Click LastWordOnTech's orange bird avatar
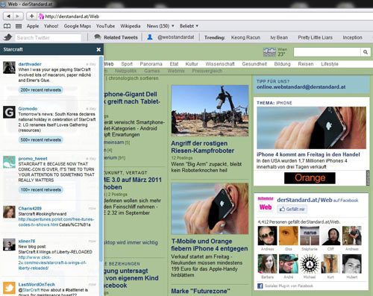The image size is (373, 296). [x=9, y=288]
